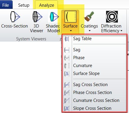The width and height of the screenshot is (129, 113).
Task: Expand the Diffraction Efficiency dropdown arrow
Action: 121,31
